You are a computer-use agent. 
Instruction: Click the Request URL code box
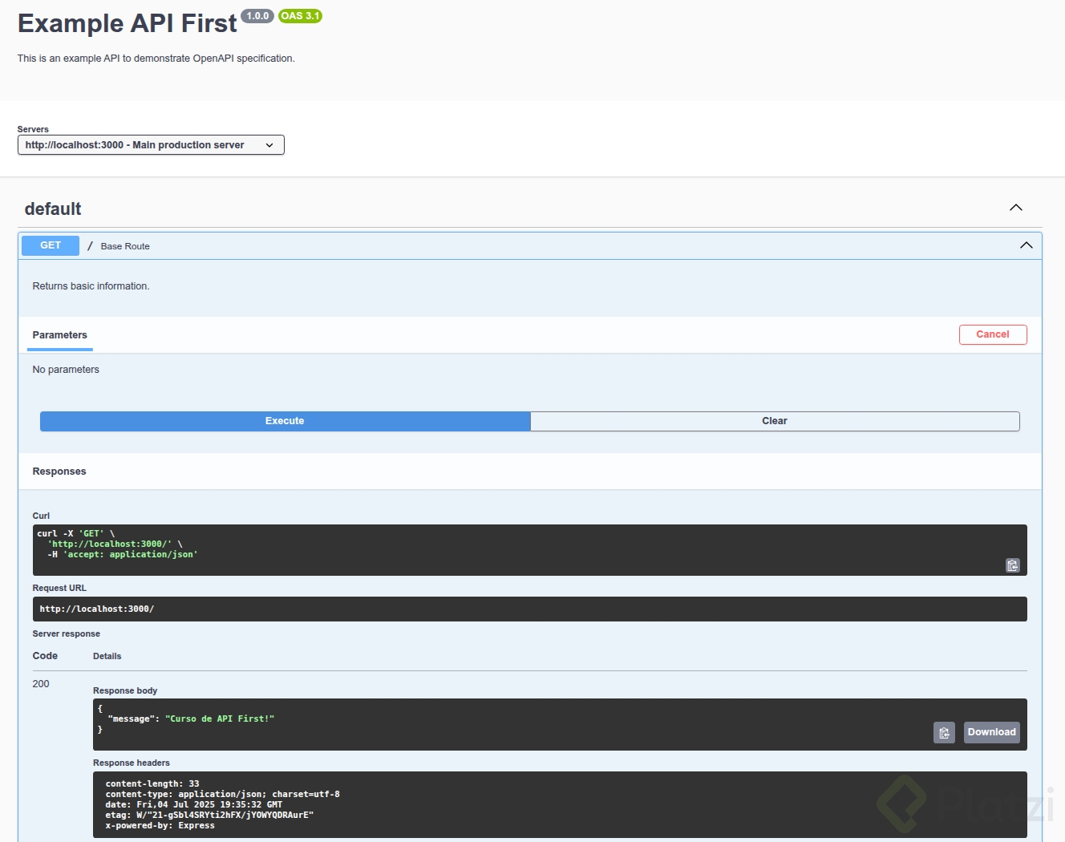(x=529, y=609)
